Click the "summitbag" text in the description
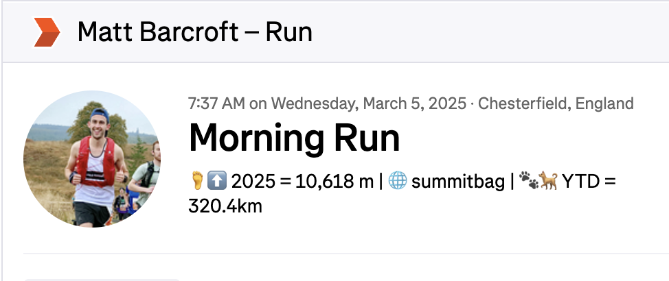This screenshot has height=281, width=669. tap(458, 182)
